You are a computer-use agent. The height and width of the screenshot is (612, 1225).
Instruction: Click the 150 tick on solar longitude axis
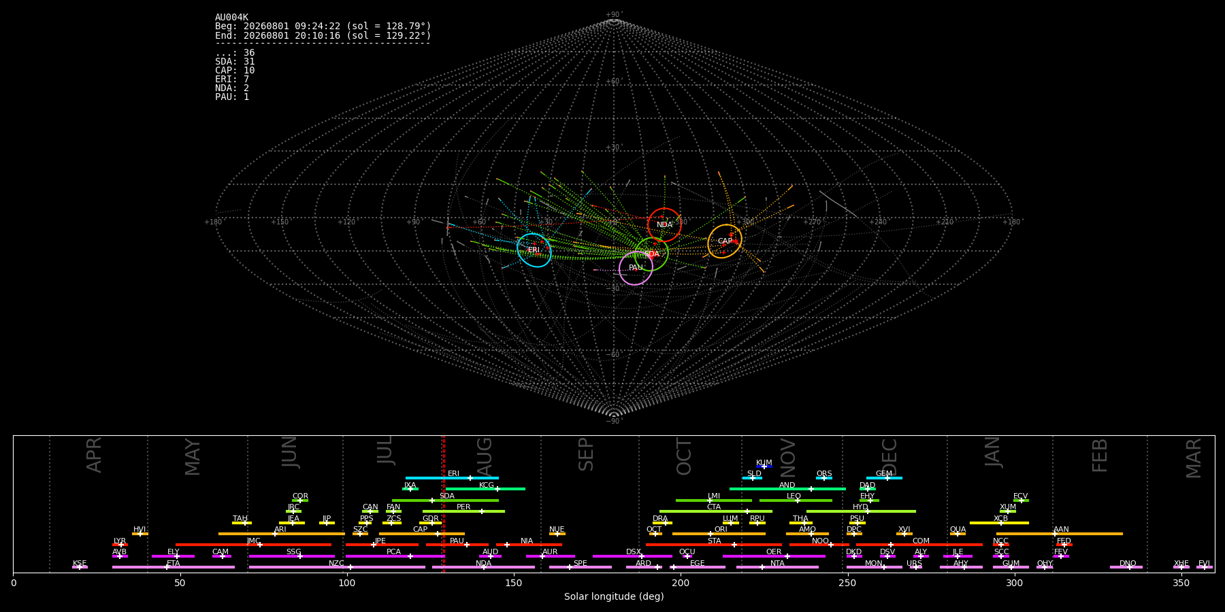click(x=514, y=583)
